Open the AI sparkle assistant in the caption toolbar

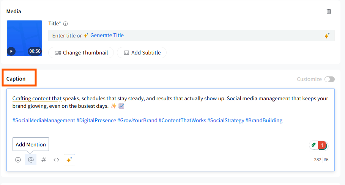[x=69, y=160]
